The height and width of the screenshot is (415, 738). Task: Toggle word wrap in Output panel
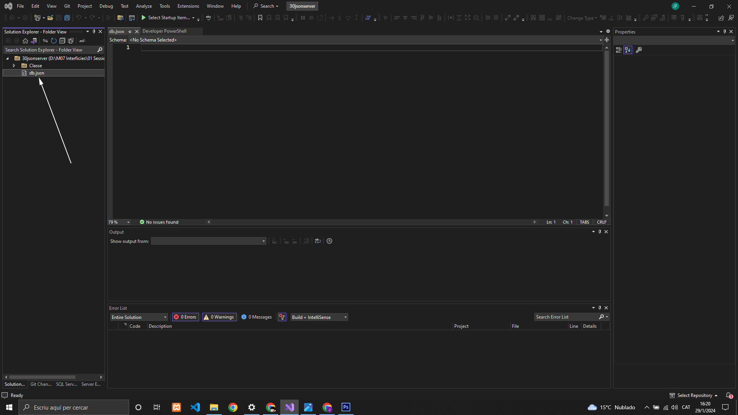point(318,241)
